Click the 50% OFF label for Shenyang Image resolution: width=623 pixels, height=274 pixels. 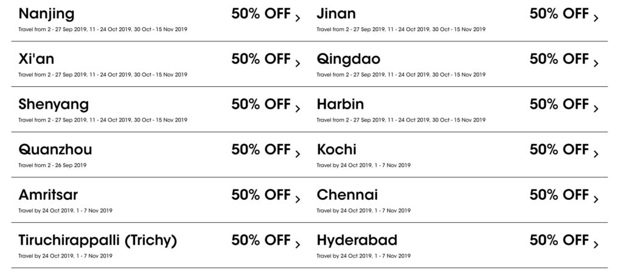tap(261, 104)
